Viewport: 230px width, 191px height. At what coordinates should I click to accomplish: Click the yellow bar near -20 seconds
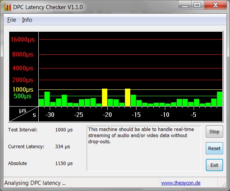click(105, 97)
